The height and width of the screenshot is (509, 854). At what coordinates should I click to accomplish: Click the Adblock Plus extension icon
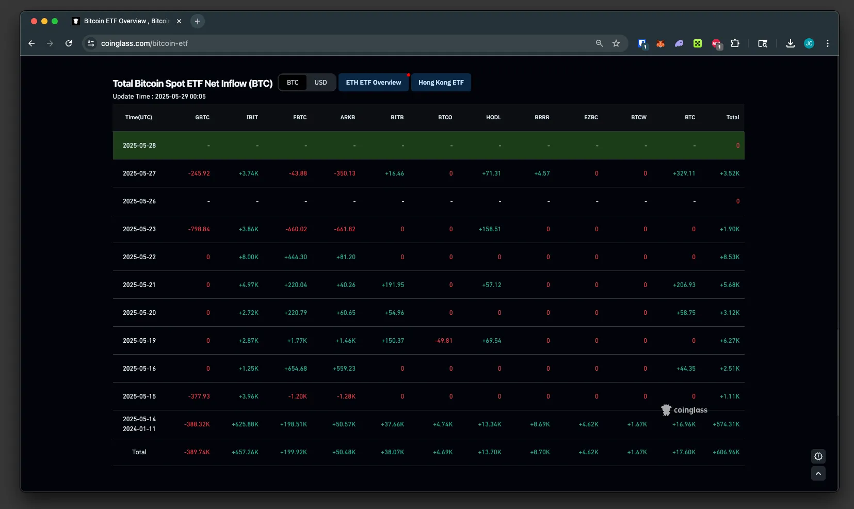click(716, 44)
